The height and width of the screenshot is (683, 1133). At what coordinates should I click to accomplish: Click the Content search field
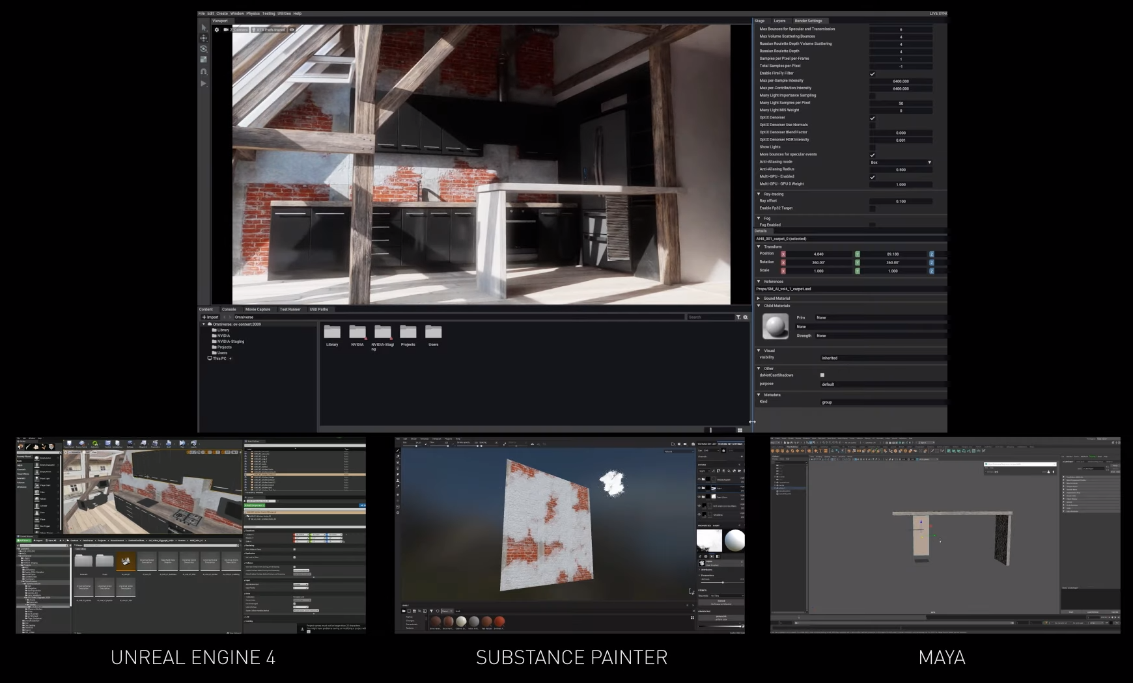(710, 317)
